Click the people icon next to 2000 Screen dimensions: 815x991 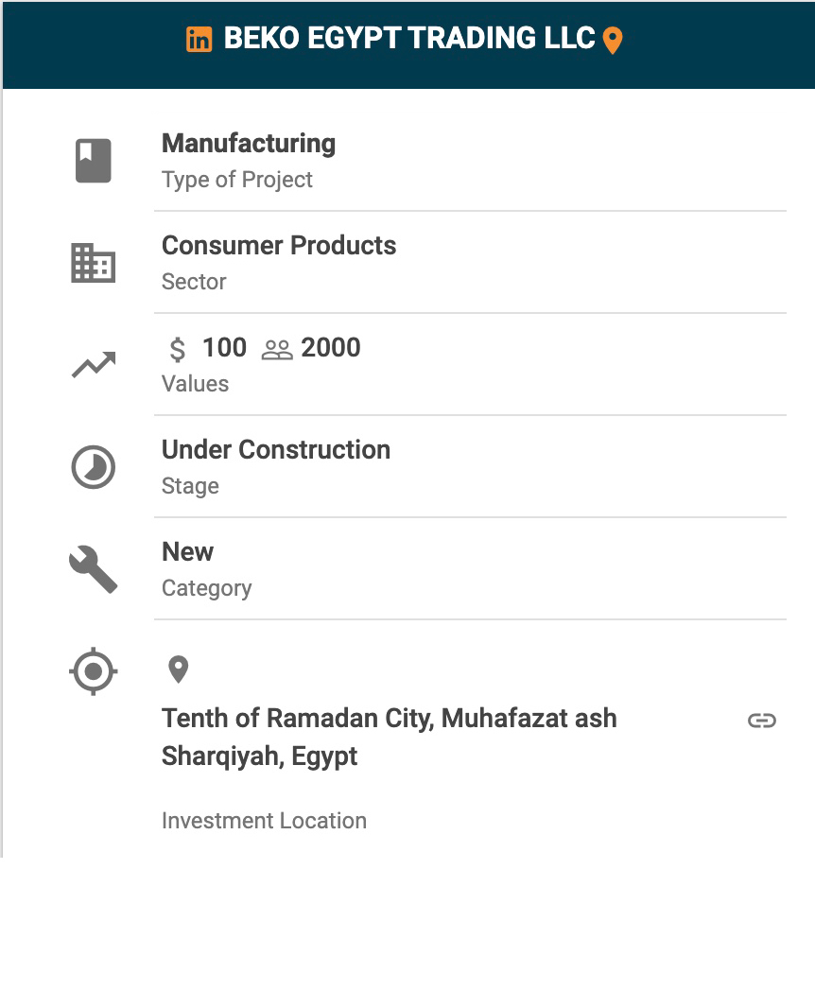coord(277,350)
